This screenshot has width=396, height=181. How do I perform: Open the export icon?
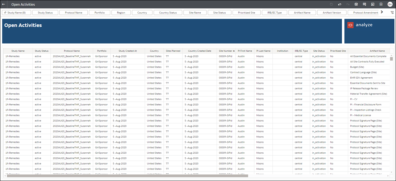[373, 5]
